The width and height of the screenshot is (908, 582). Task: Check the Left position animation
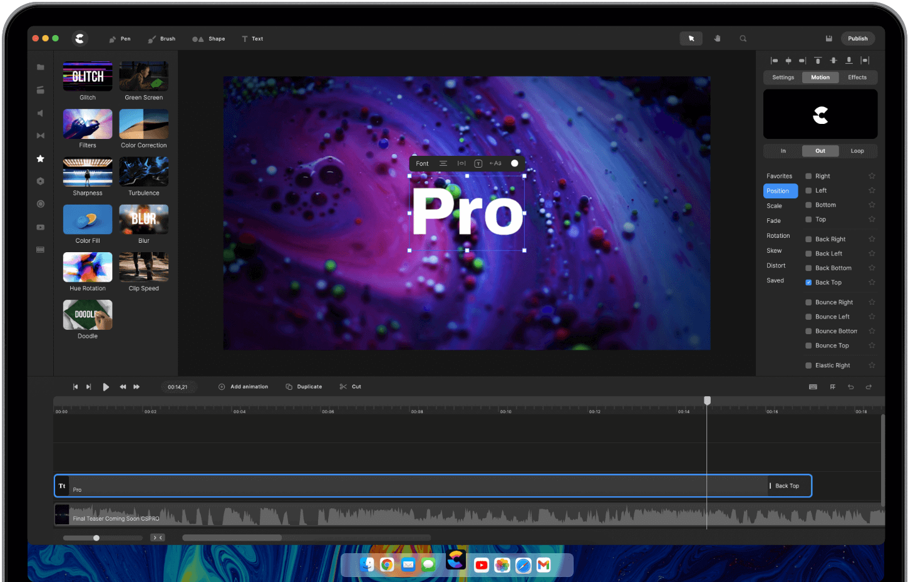(808, 190)
